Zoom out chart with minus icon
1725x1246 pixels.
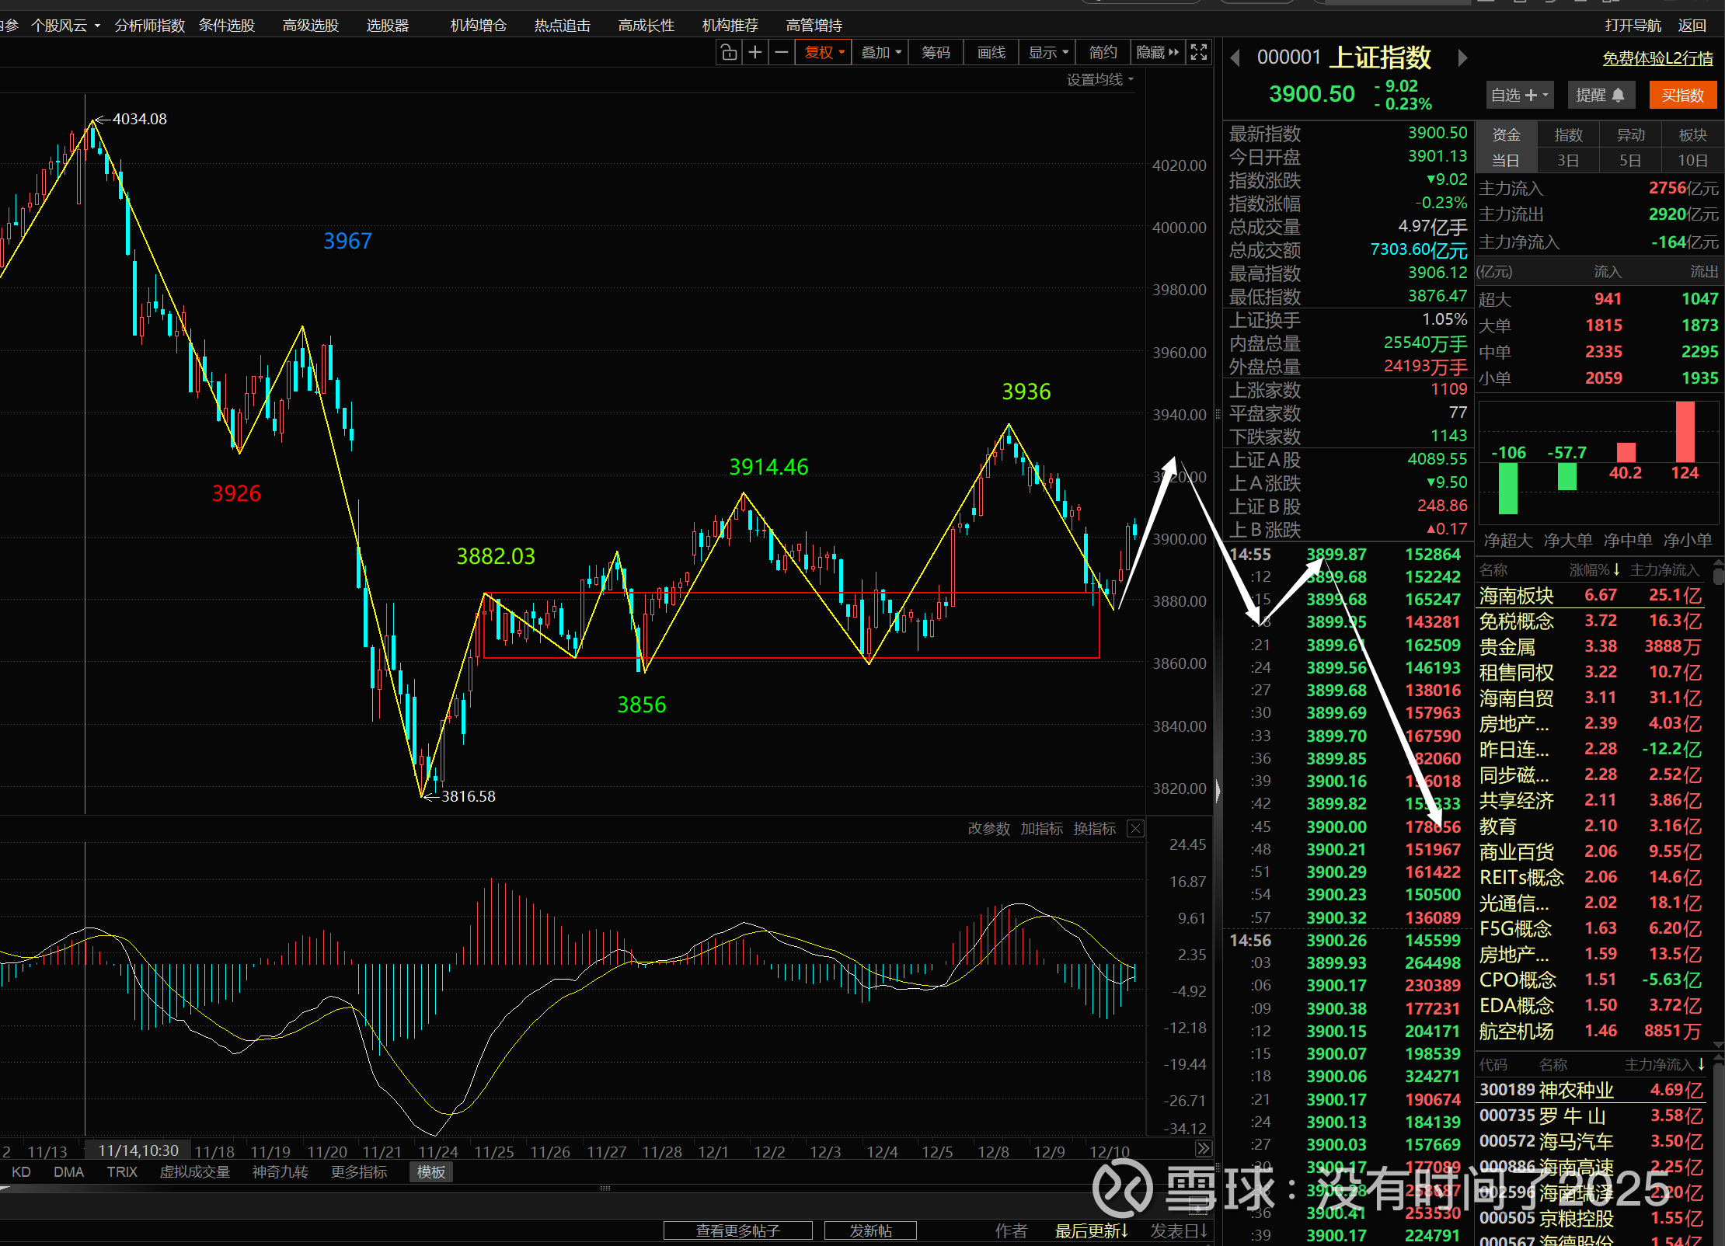[782, 53]
